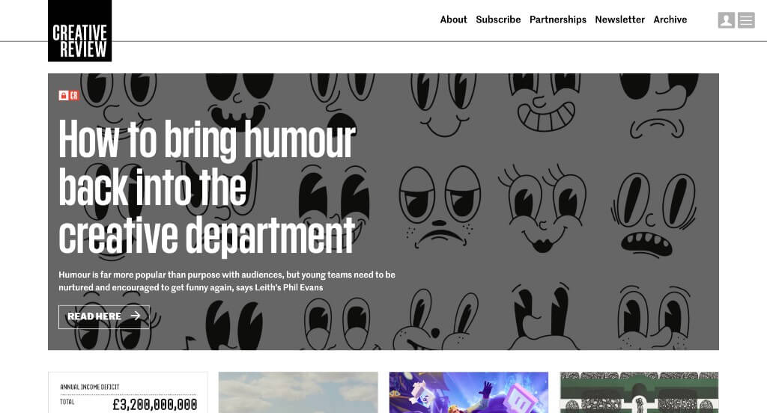The image size is (767, 413).
Task: Go to the Subscribe page
Action: [x=498, y=19]
